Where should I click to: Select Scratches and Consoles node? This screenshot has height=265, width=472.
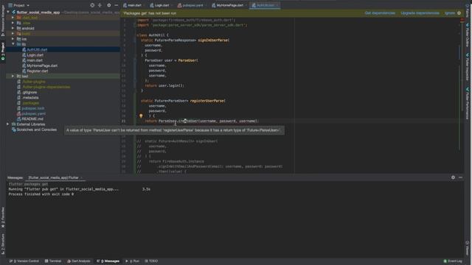point(36,130)
